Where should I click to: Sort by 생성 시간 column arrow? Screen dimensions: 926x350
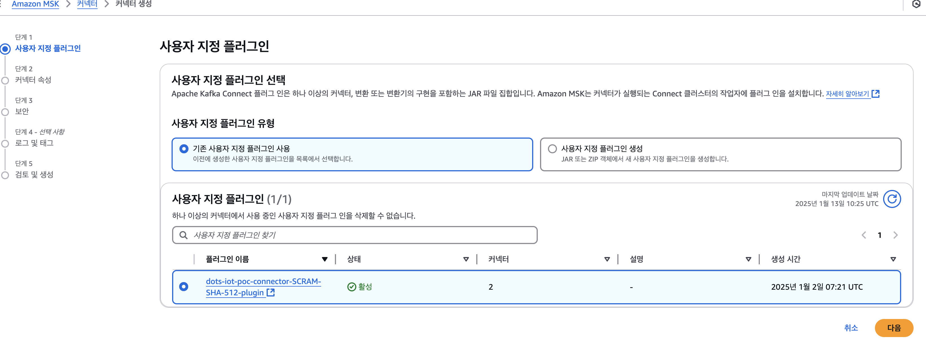(893, 259)
